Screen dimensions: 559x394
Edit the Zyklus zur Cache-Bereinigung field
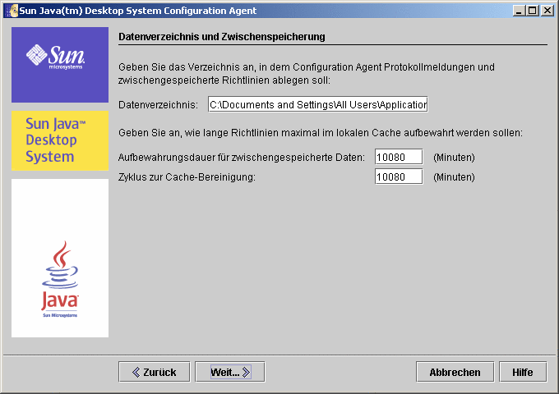coord(399,176)
